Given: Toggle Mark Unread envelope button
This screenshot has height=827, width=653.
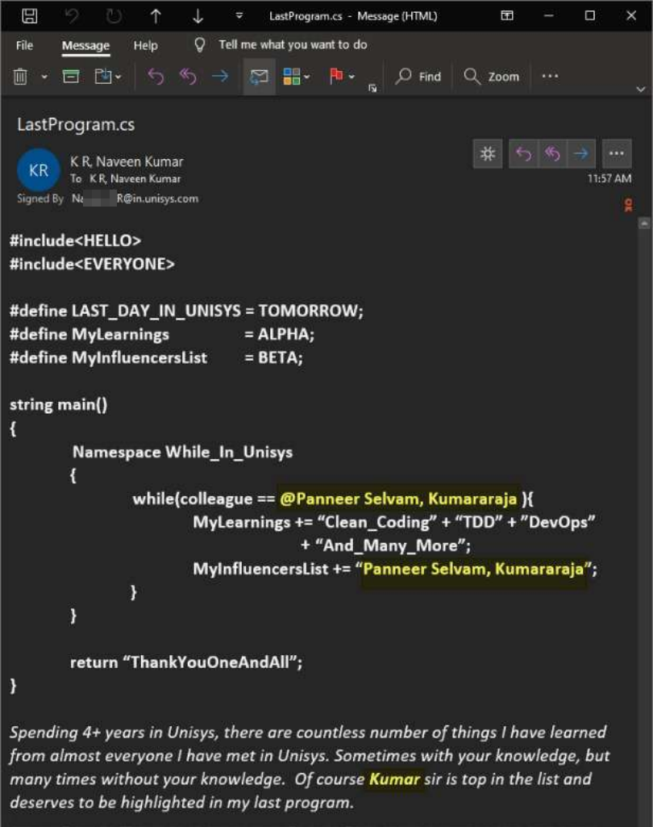Looking at the screenshot, I should 259,77.
